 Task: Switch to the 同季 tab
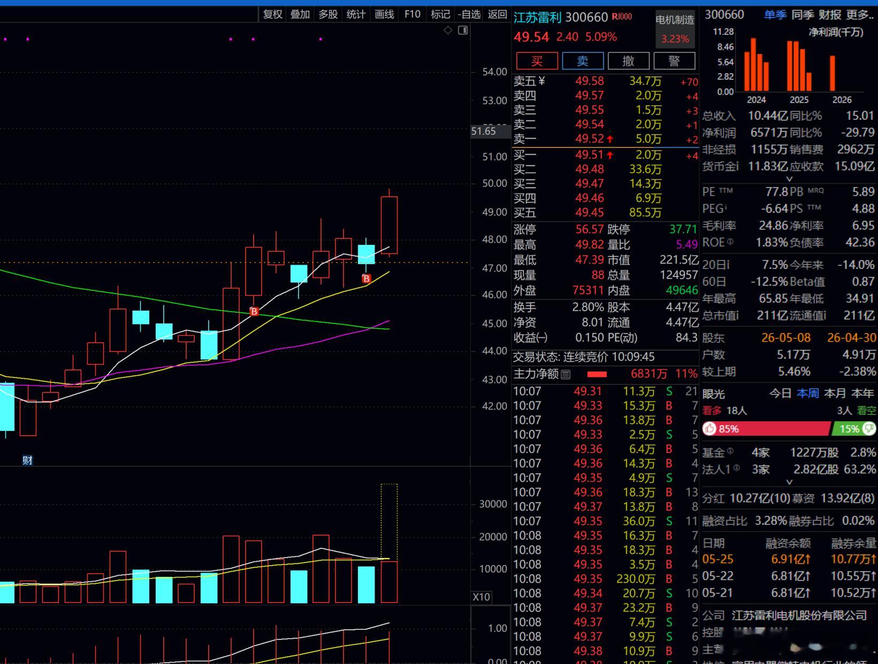click(803, 15)
